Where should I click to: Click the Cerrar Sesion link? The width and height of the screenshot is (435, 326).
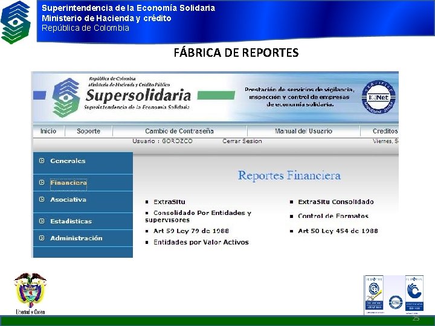click(x=242, y=141)
